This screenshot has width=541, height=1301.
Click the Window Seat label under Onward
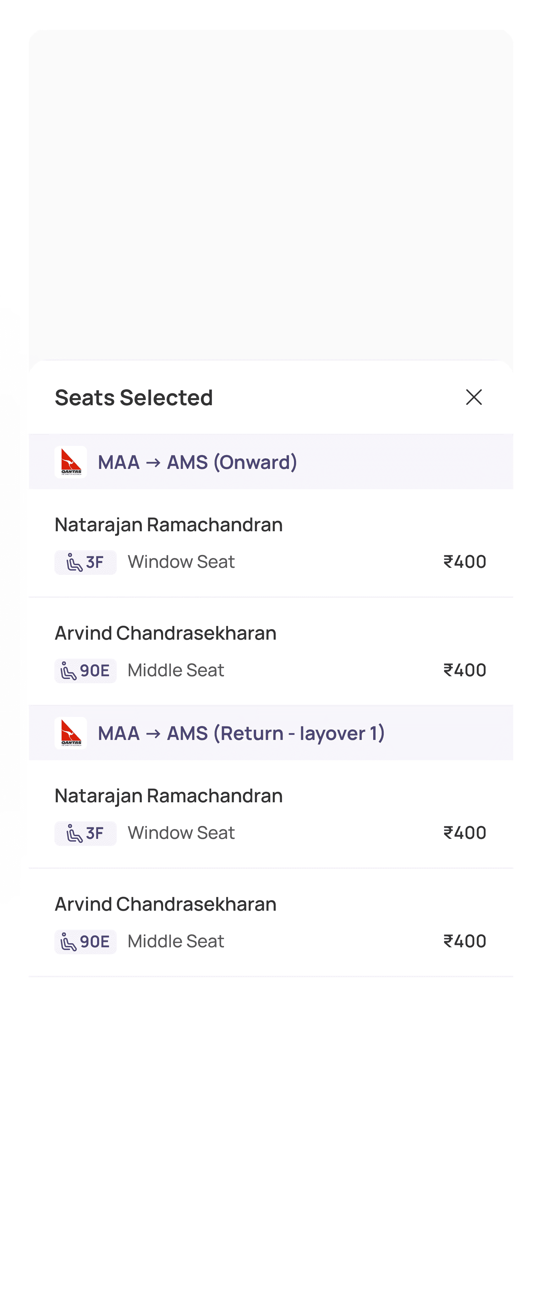tap(181, 562)
